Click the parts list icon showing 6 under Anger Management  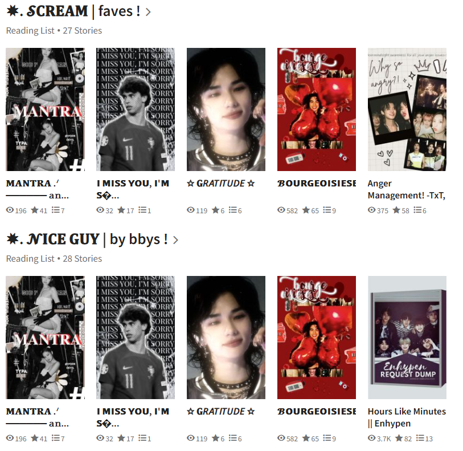(x=417, y=210)
